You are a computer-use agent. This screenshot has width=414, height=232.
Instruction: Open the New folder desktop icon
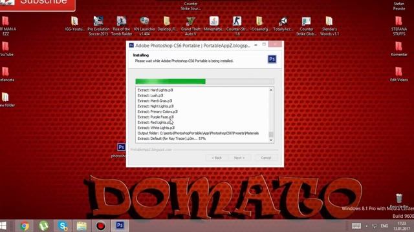(x=6, y=100)
